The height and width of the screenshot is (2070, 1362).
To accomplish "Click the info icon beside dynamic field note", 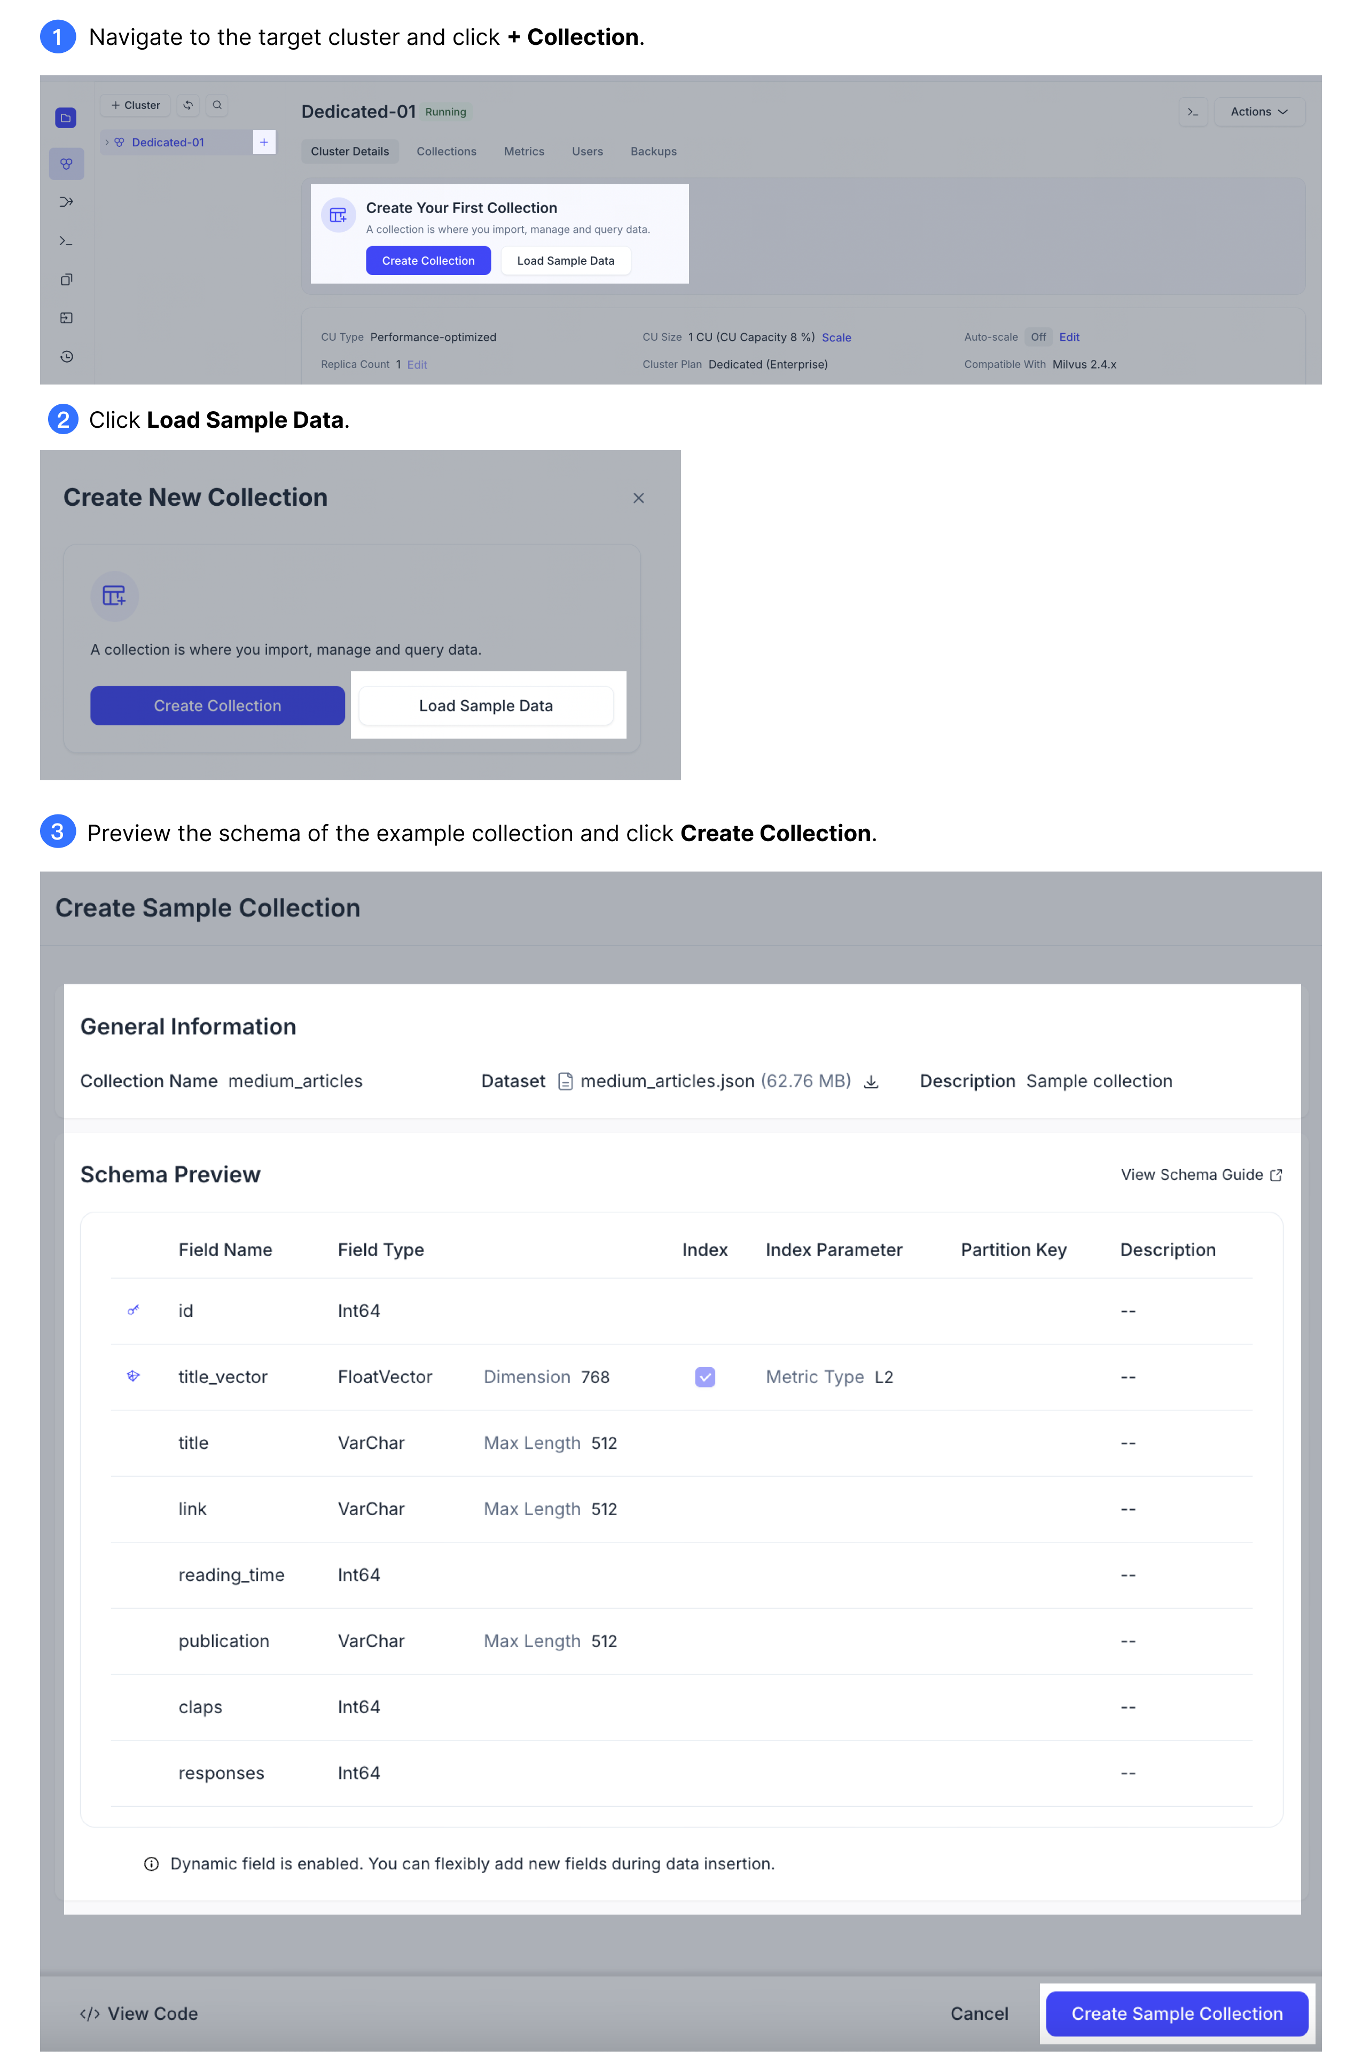I will pyautogui.click(x=151, y=1864).
